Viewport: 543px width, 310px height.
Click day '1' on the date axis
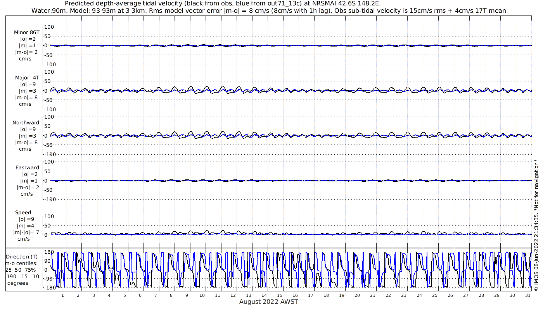(x=62, y=295)
